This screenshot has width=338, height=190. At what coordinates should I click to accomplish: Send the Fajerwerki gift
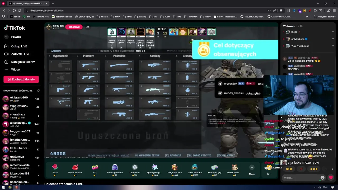(x=135, y=170)
